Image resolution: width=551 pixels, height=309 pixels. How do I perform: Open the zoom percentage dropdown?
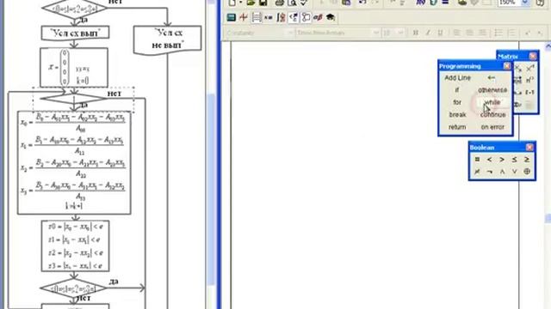tap(525, 3)
